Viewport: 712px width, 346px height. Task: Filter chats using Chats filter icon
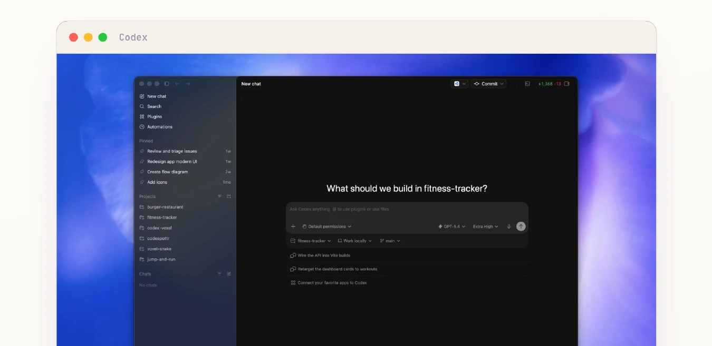(x=220, y=274)
